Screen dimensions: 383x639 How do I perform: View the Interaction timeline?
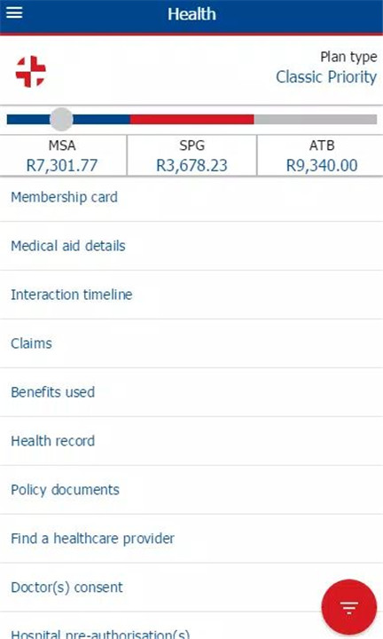191,295
